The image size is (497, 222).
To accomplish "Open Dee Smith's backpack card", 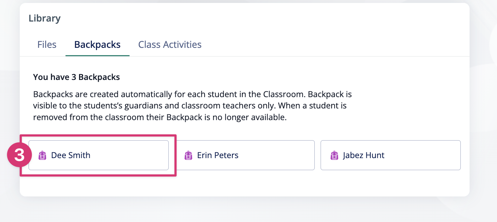I will click(99, 155).
